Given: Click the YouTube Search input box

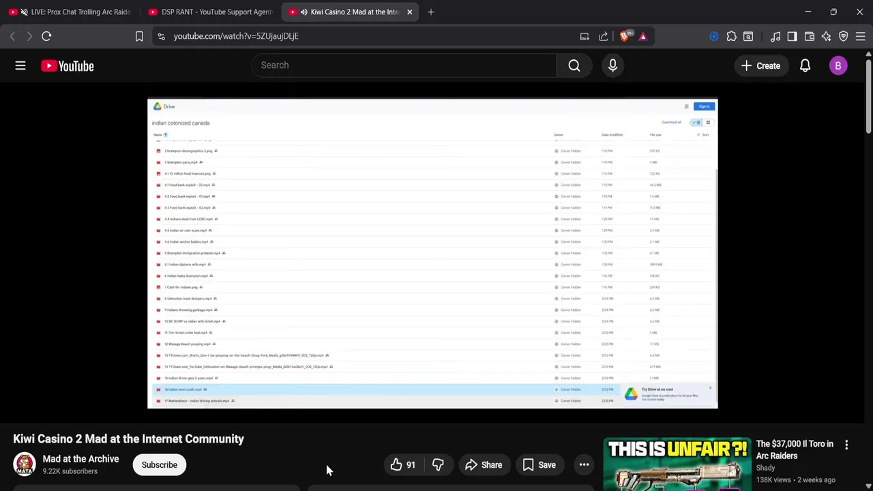Looking at the screenshot, I should point(404,65).
